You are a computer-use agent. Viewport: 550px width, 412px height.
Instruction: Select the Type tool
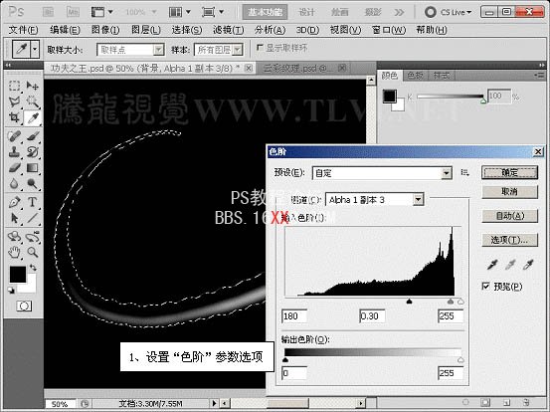[x=32, y=202]
